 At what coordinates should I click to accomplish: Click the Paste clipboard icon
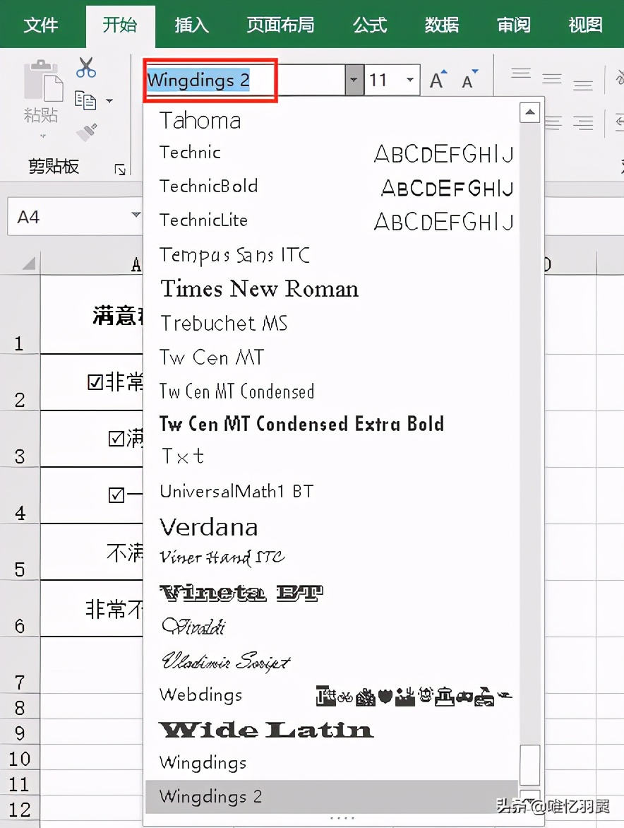coord(43,81)
